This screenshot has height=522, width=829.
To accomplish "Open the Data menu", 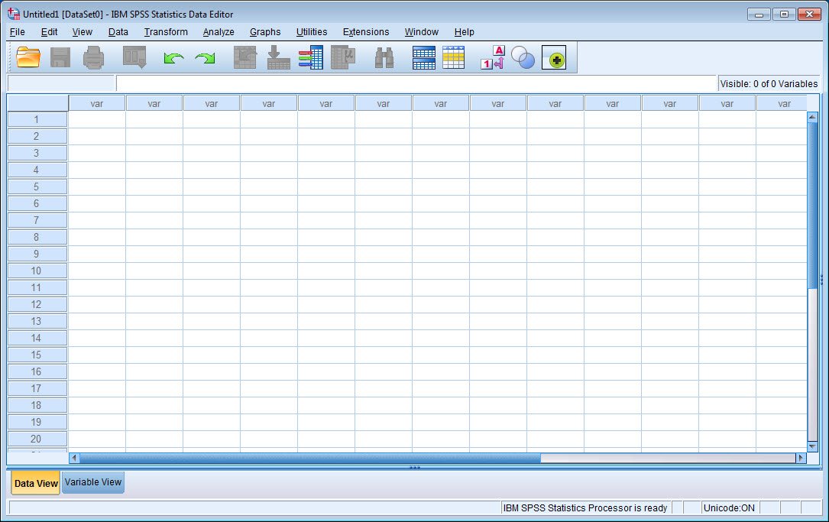I will pos(118,32).
